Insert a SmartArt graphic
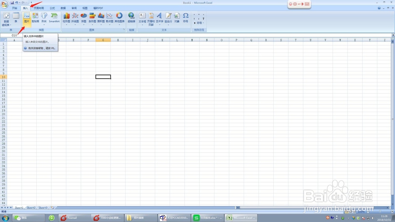 [54, 18]
